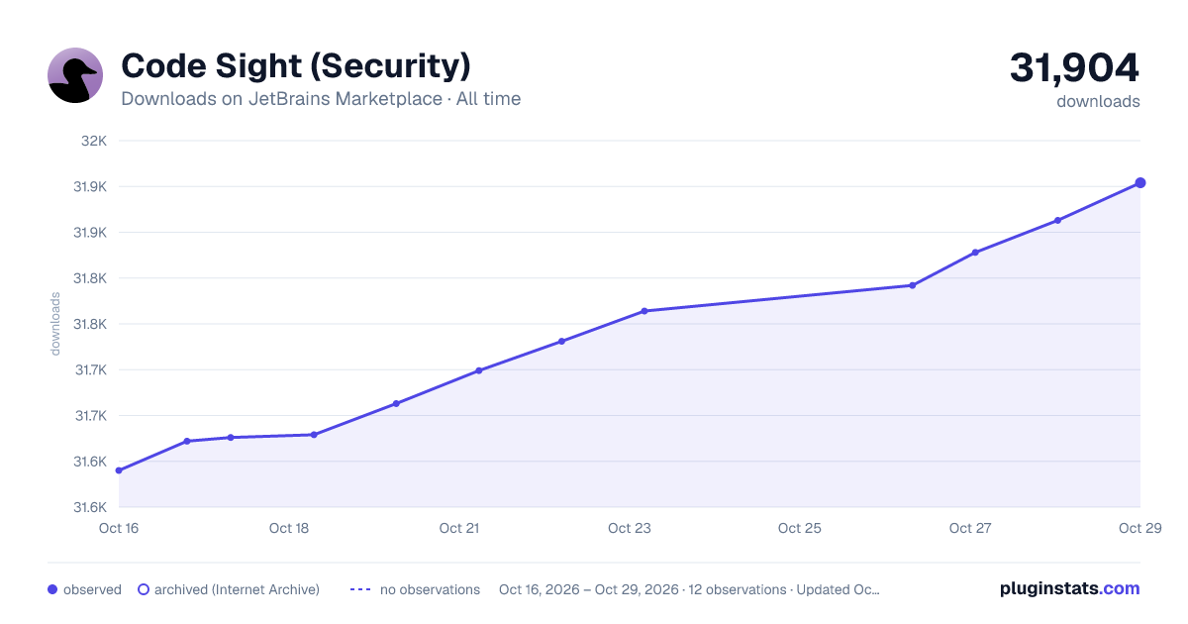Click the observed legend text
The image size is (1188, 624).
tap(92, 589)
